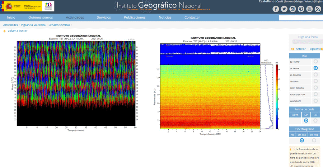The height and width of the screenshot is (167, 323).
Task: Open the Pinterest social icon
Action: pyautogui.click(x=301, y=9)
